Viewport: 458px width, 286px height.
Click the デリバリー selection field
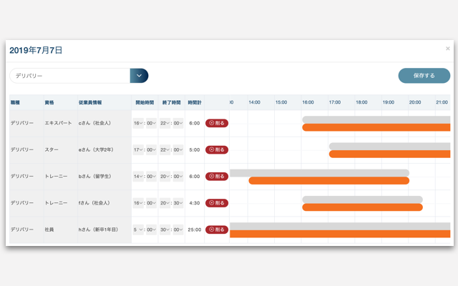(69, 76)
